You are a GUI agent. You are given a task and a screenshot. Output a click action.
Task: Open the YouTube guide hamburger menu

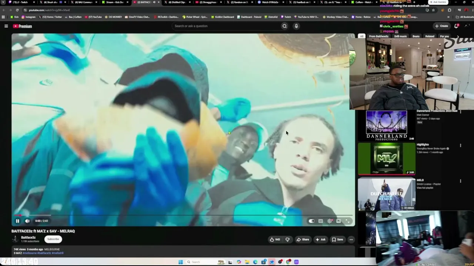6,26
